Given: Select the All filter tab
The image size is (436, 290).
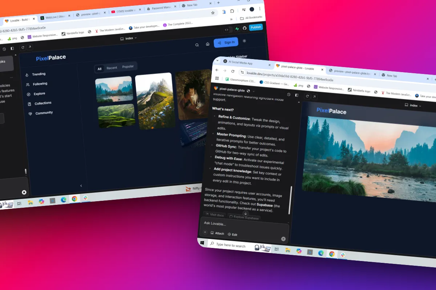Looking at the screenshot, I should 100,69.
